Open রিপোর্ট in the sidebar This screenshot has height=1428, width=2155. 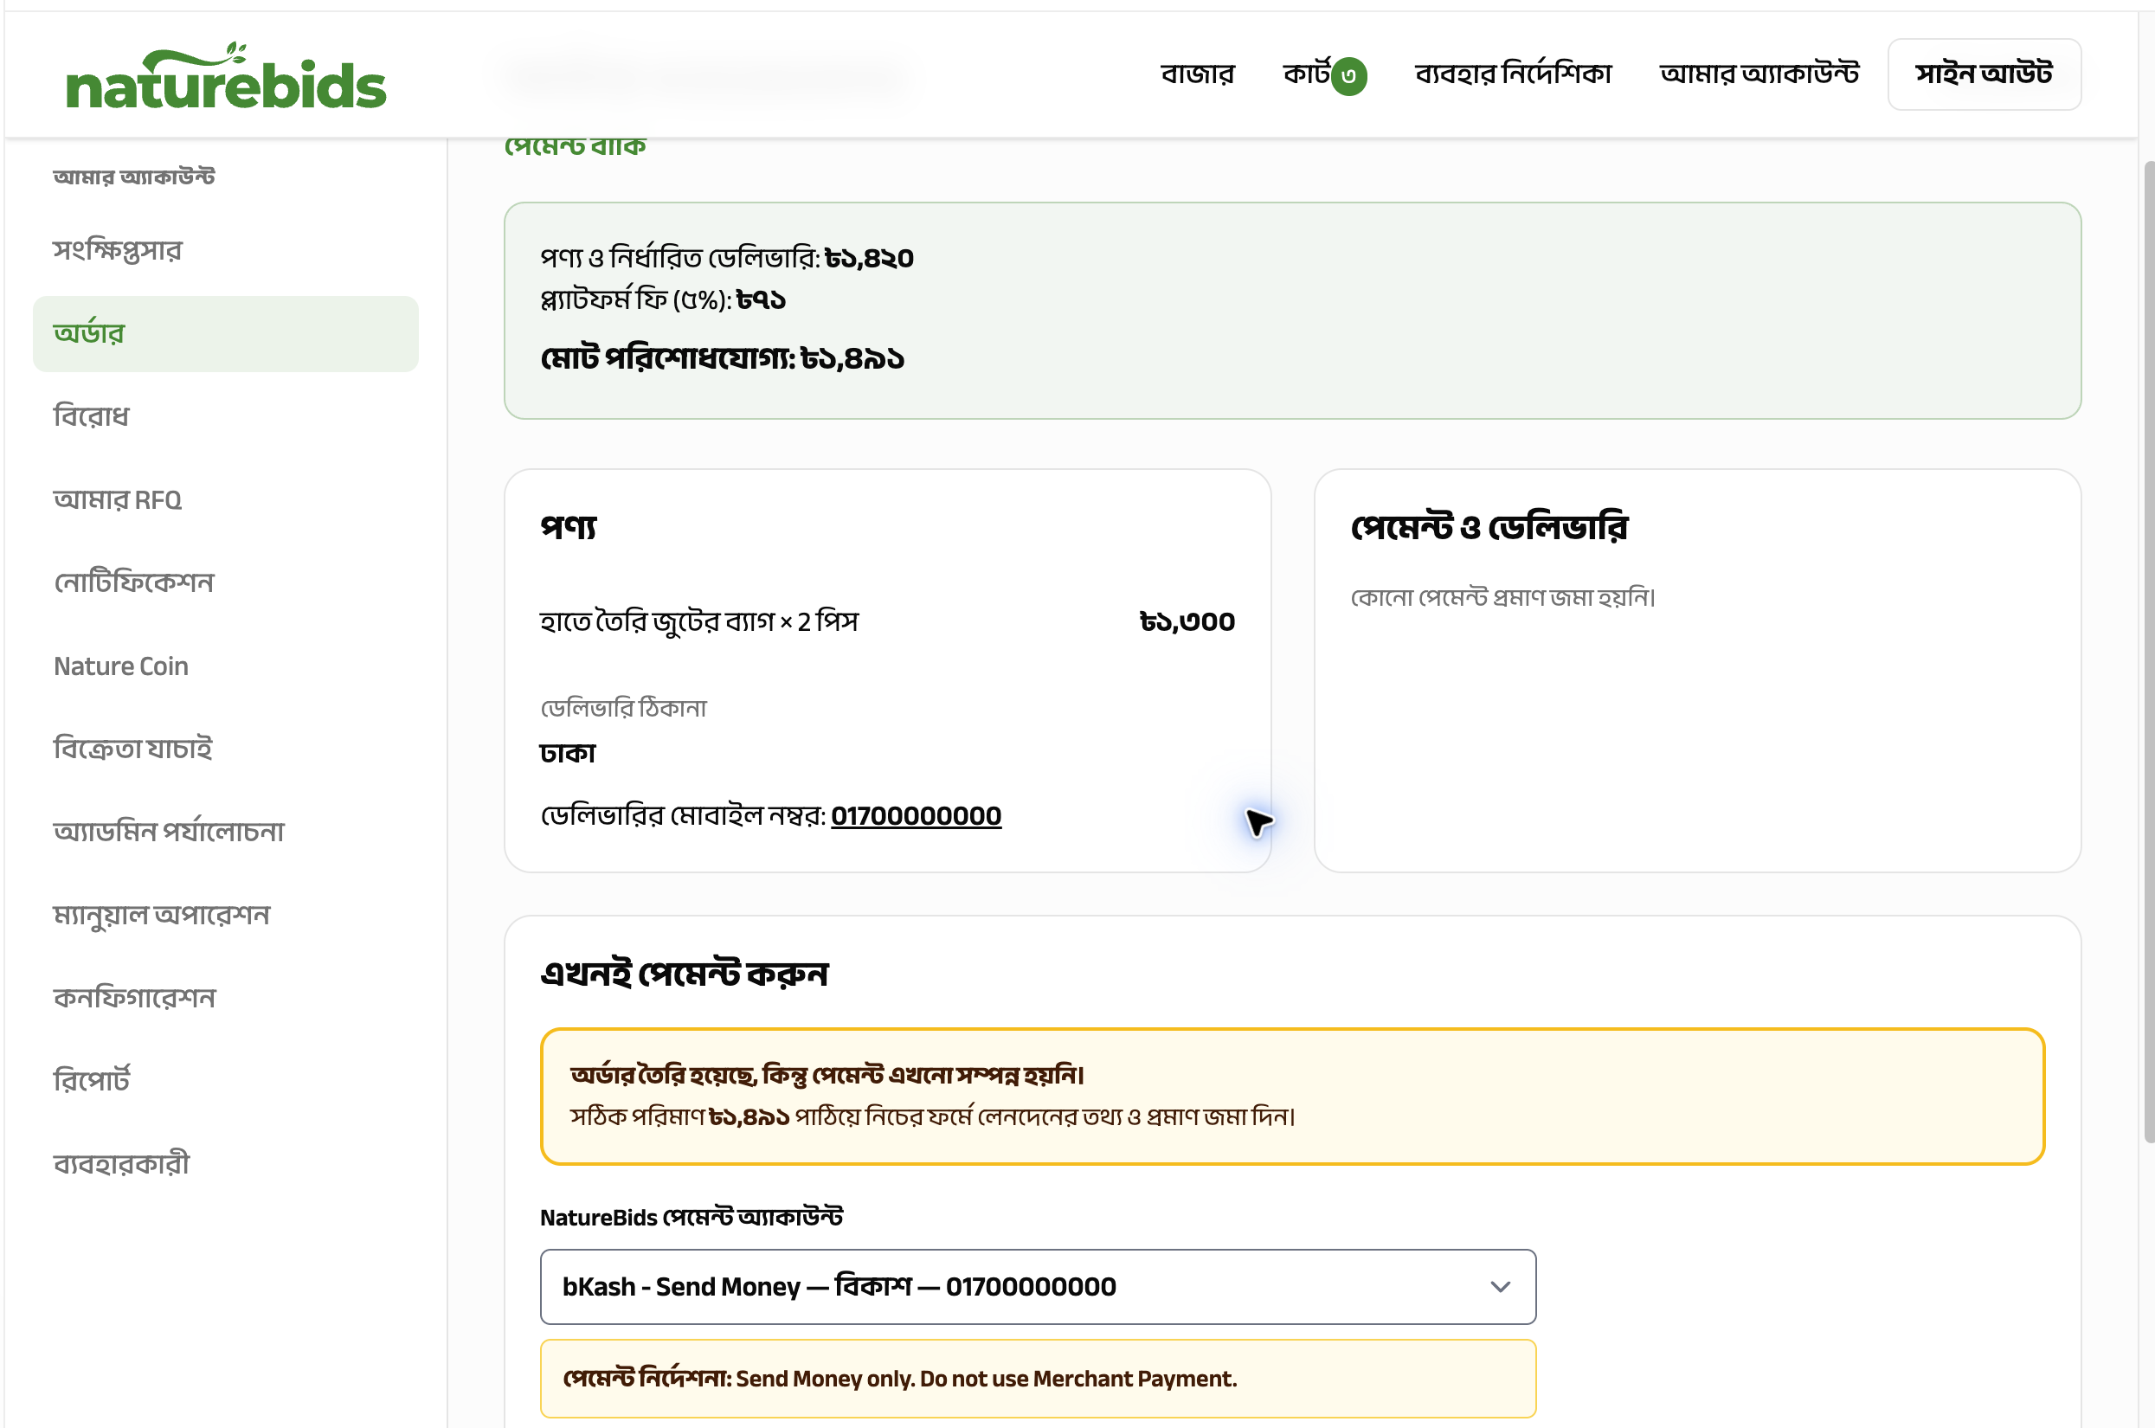225,1081
